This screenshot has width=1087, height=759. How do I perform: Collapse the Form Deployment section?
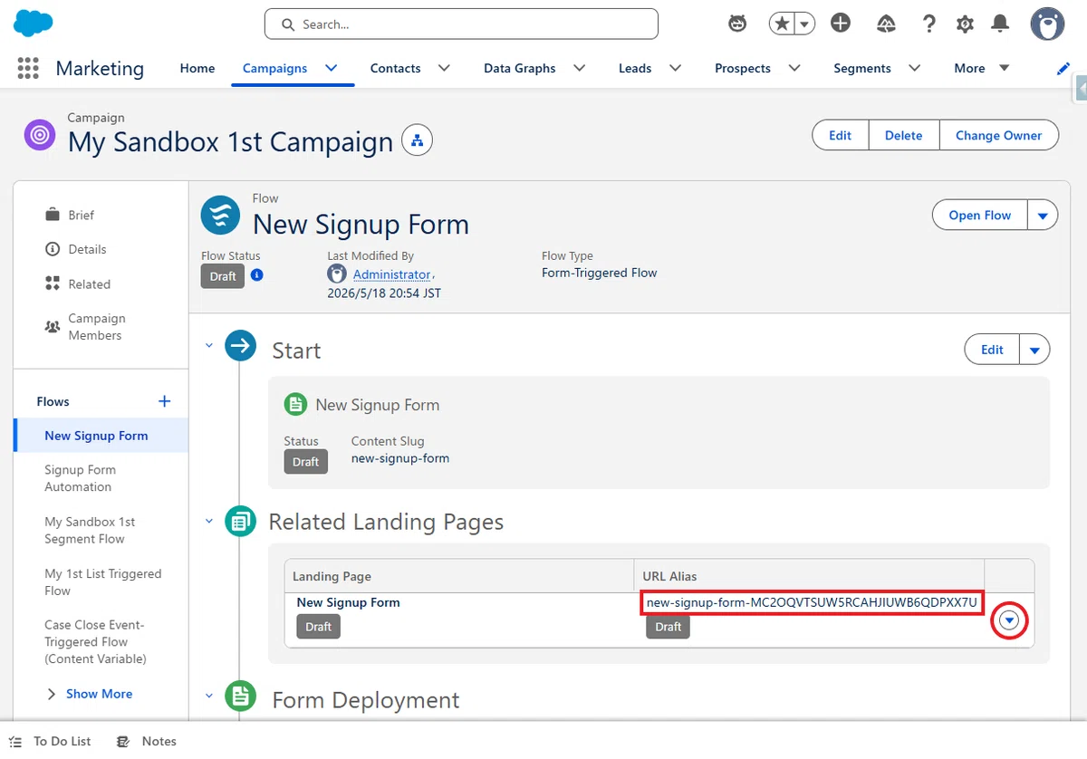click(209, 696)
